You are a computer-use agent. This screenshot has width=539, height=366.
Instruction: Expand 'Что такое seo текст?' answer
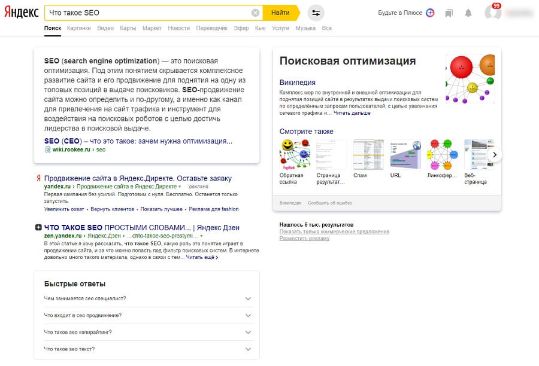click(248, 349)
